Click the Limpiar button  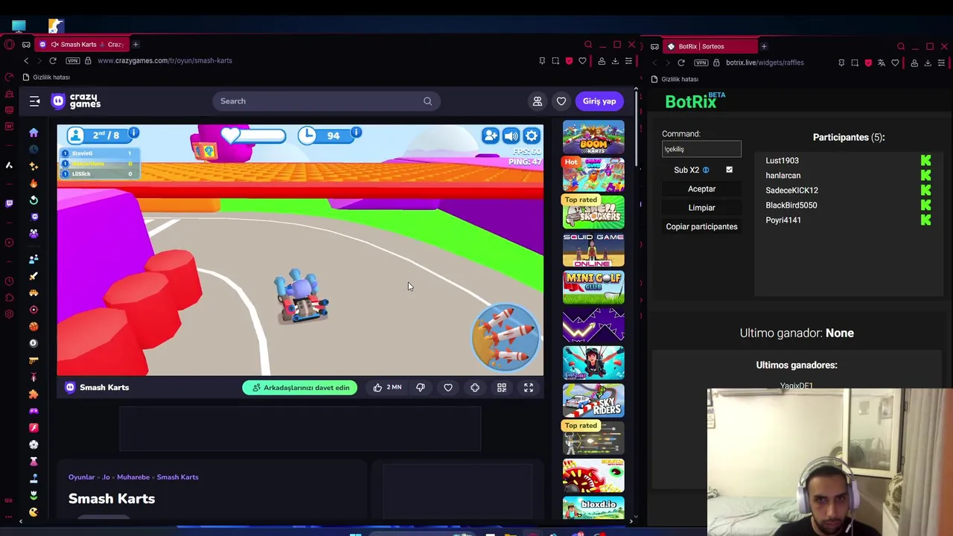pos(701,208)
